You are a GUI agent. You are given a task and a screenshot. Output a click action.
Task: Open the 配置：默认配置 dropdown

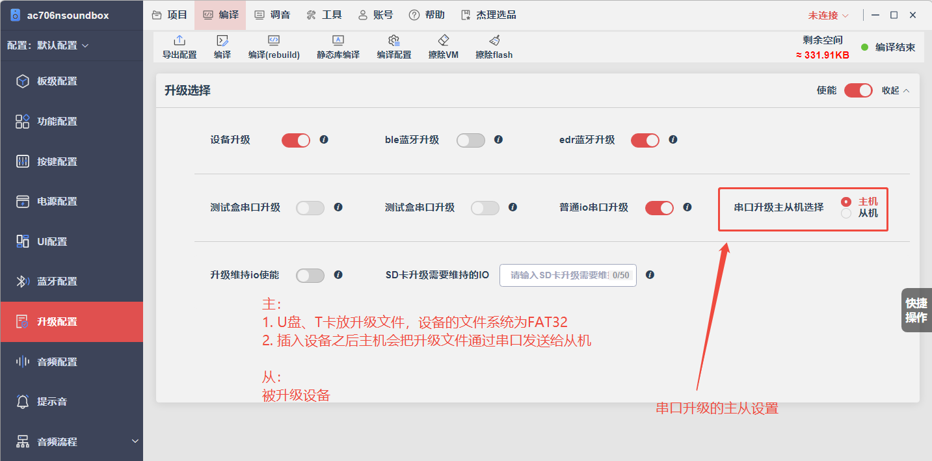pyautogui.click(x=48, y=46)
